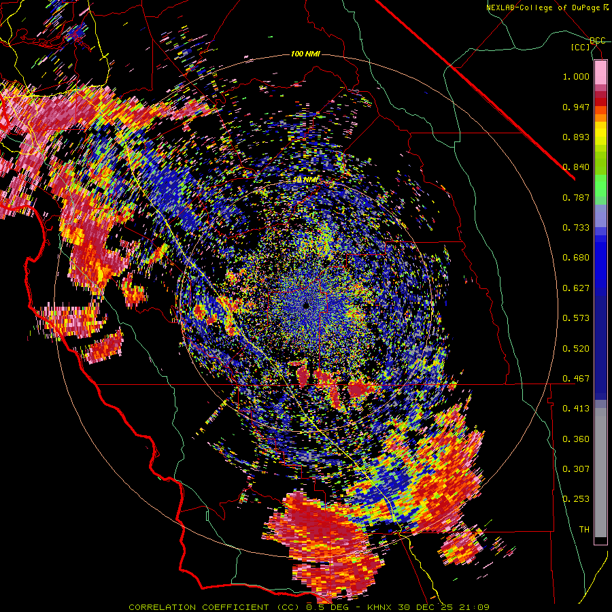Click the 21:09 timestamp
Viewport: 612px width, 612px height.
[473, 607]
